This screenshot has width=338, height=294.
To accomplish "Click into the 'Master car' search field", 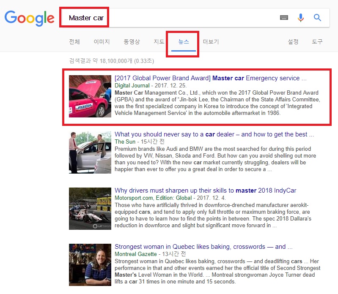I will click(x=169, y=18).
